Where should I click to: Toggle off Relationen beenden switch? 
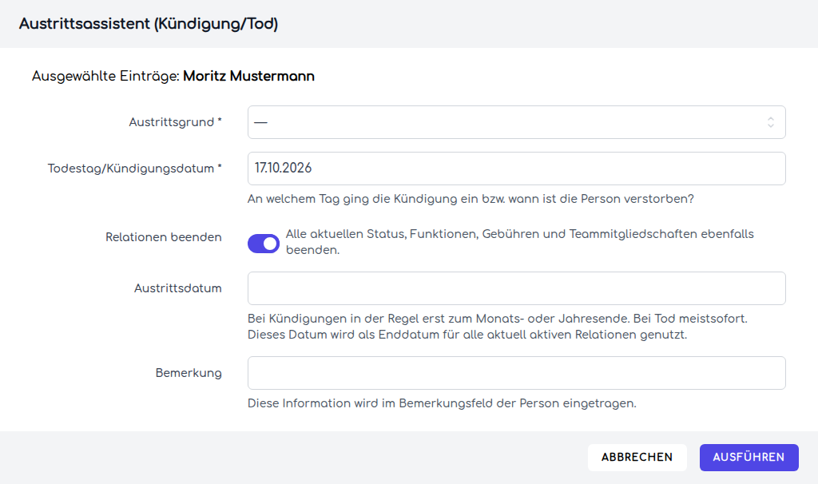[x=264, y=244]
